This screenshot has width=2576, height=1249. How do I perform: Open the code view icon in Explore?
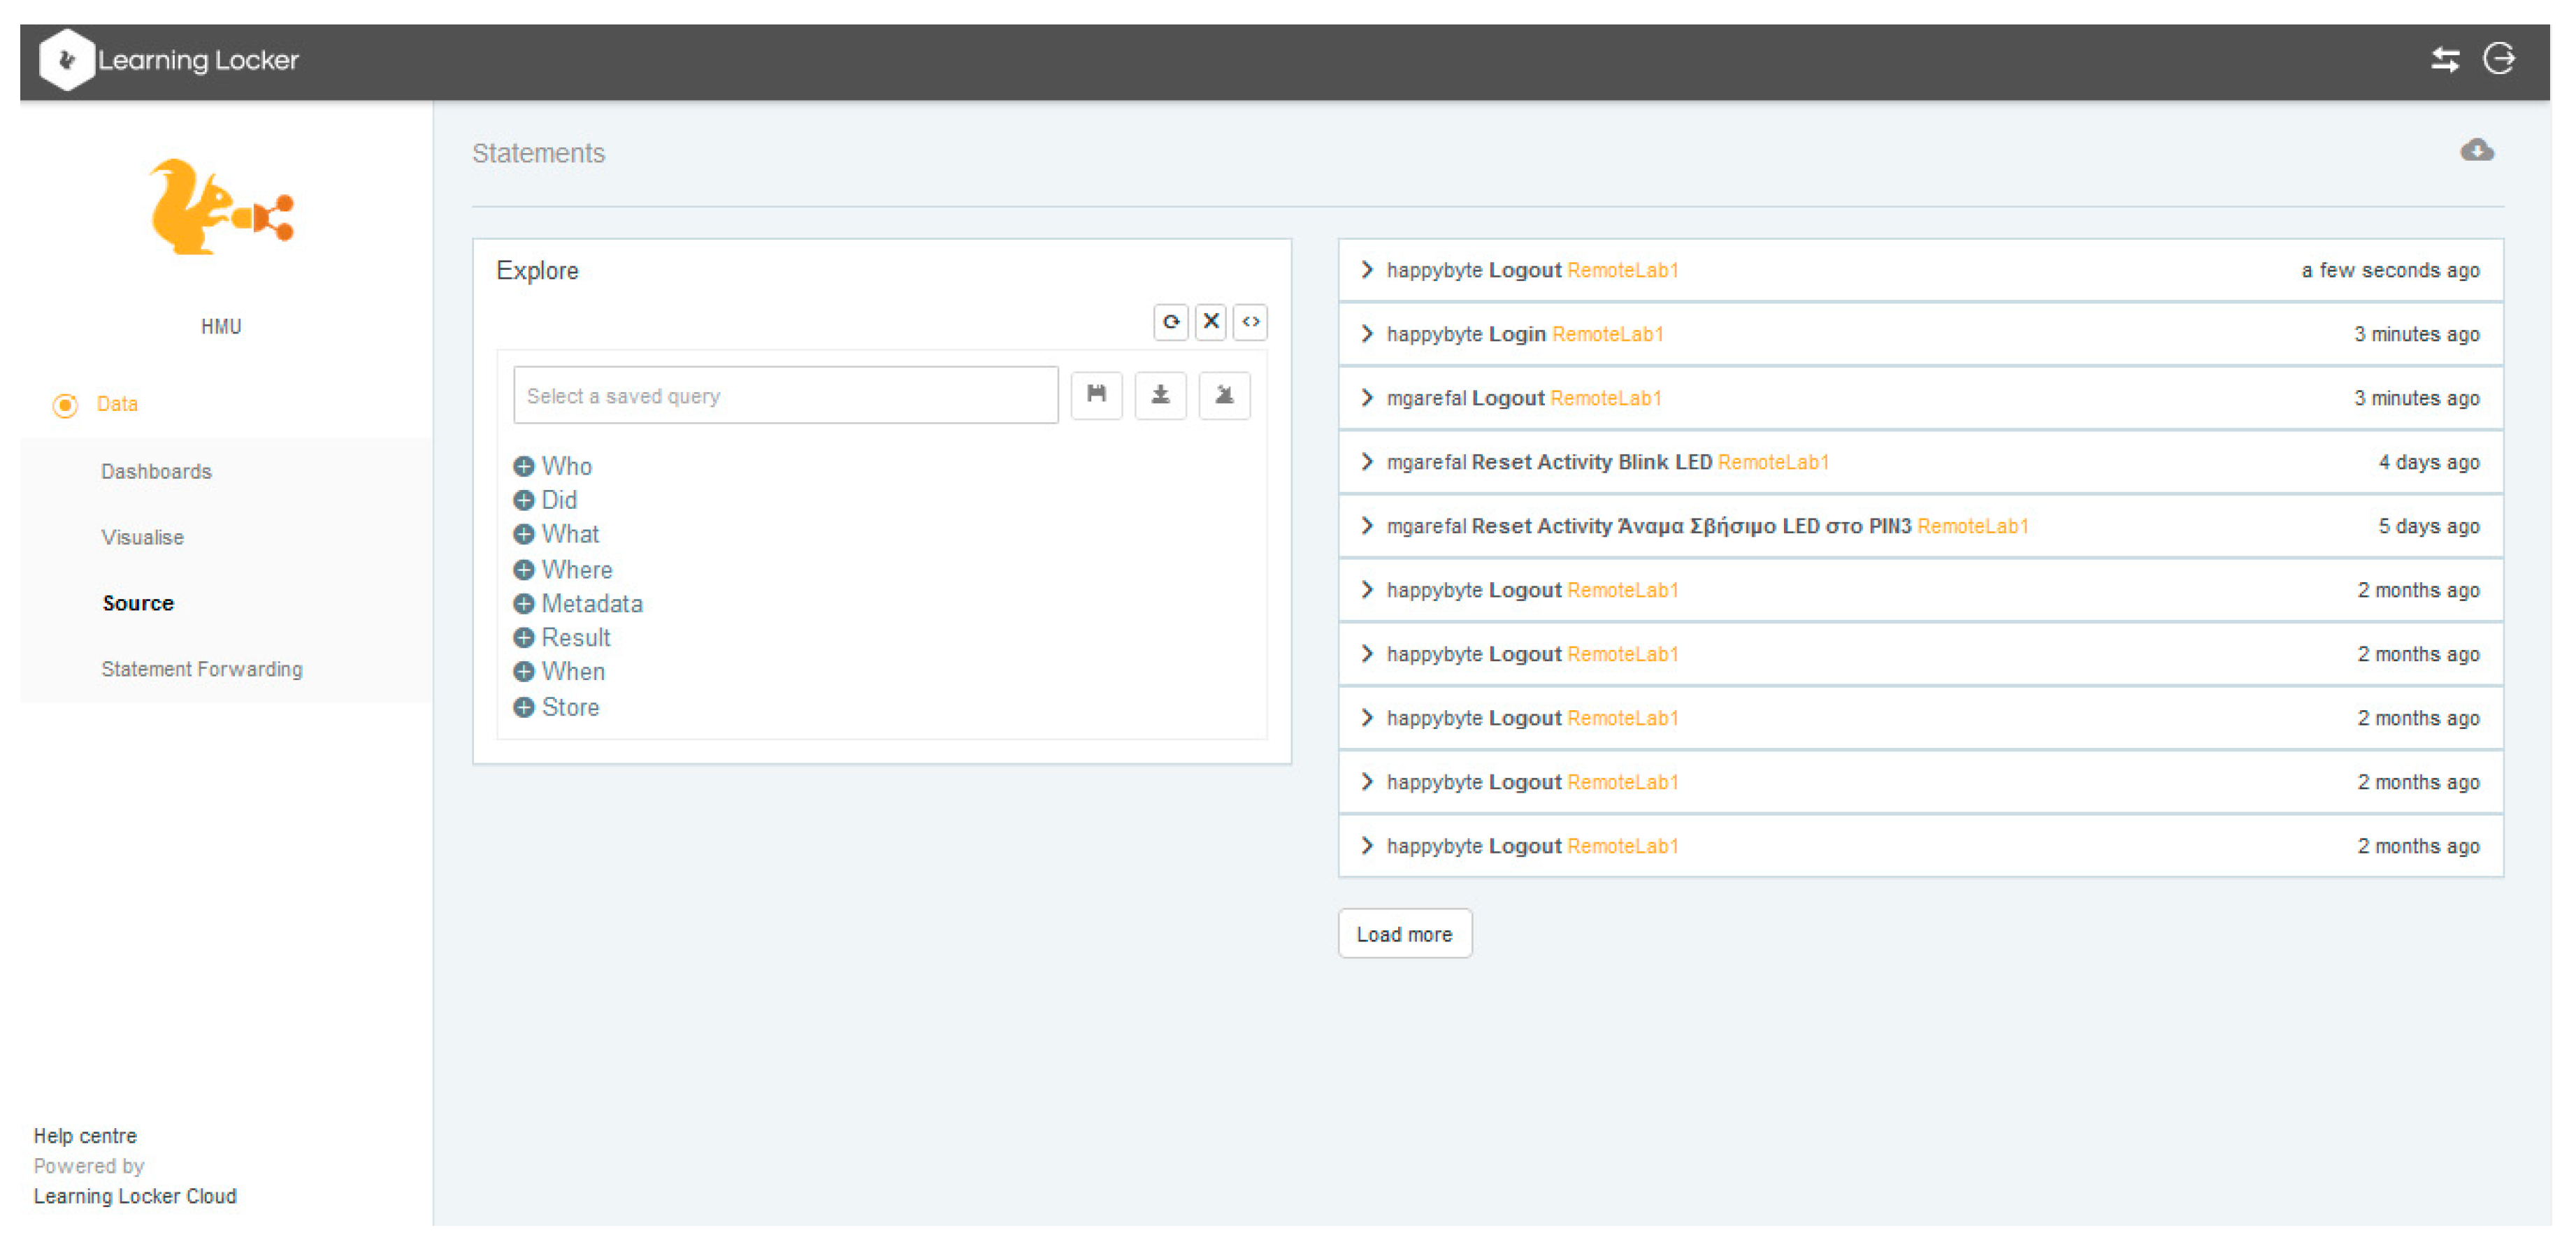pos(1250,322)
